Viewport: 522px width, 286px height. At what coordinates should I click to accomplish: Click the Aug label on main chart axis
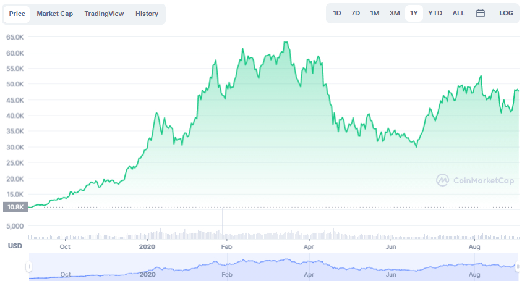(x=474, y=246)
